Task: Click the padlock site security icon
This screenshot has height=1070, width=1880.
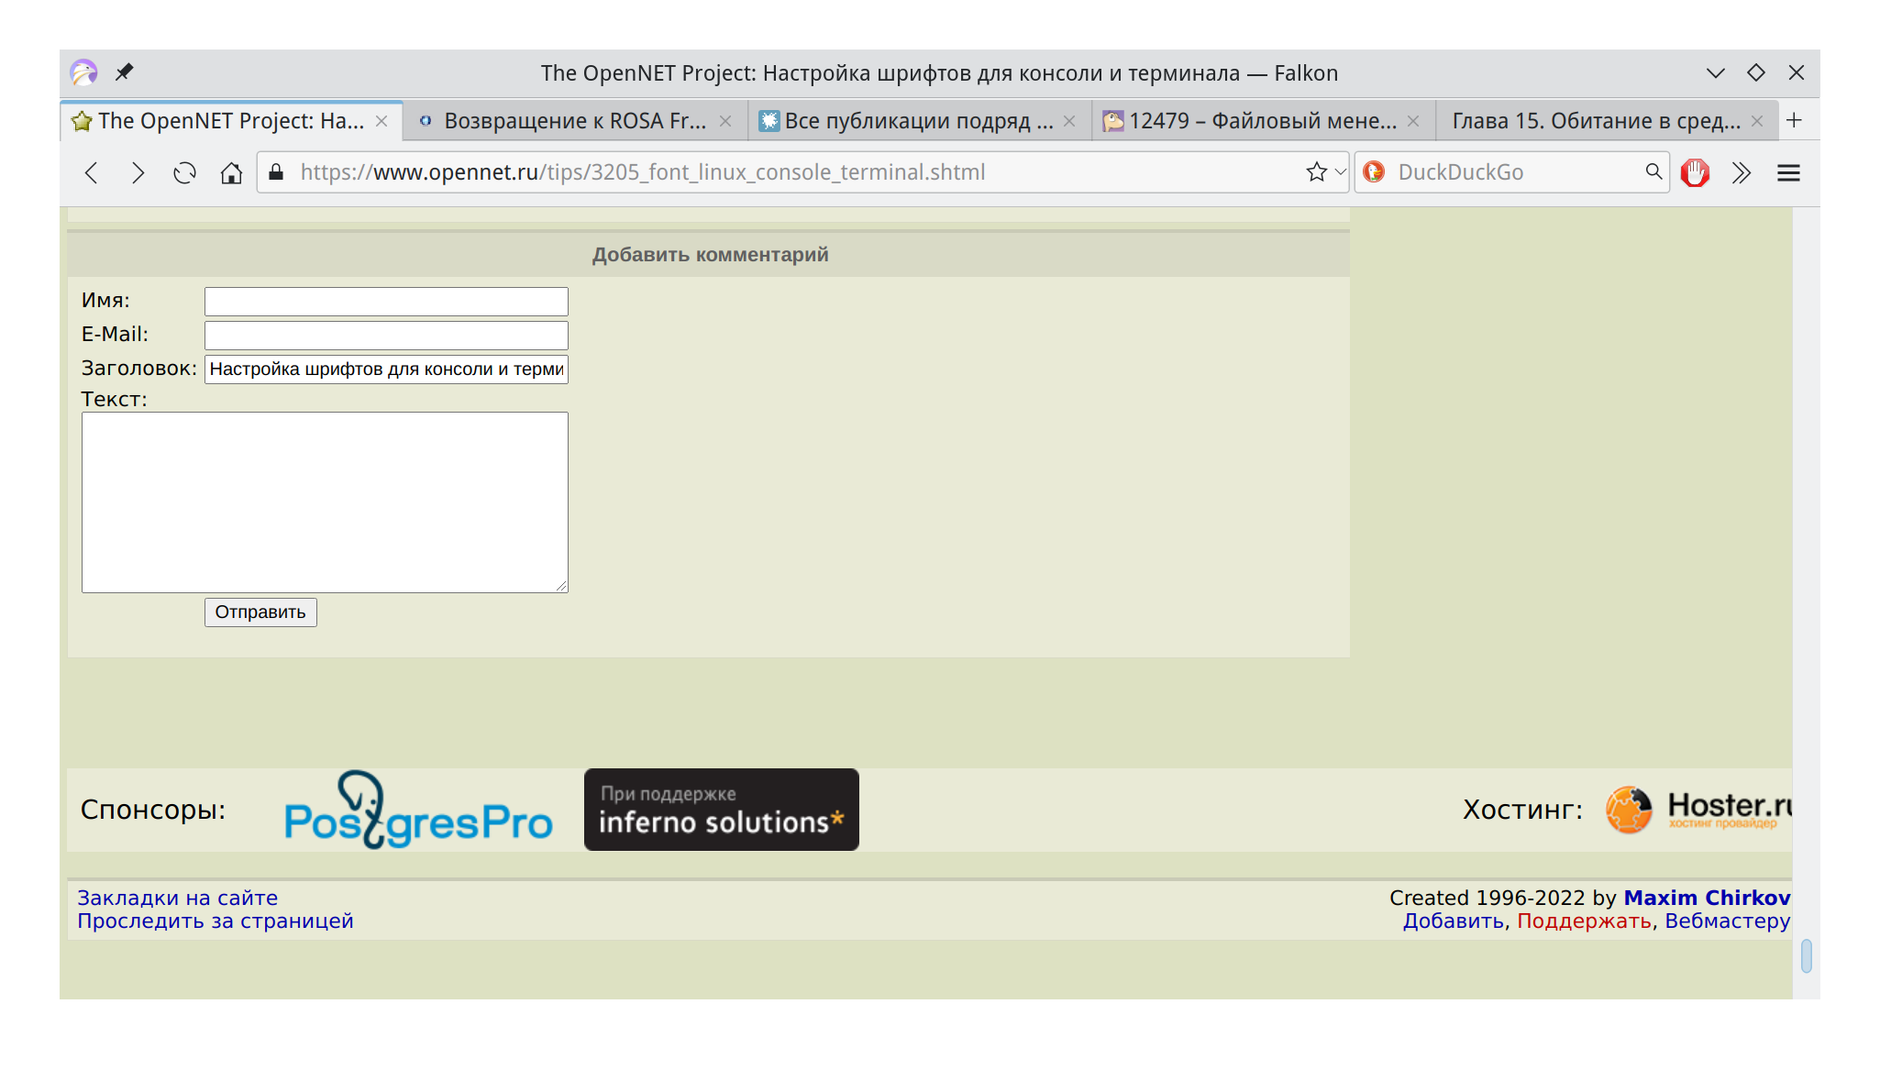Action: [276, 171]
